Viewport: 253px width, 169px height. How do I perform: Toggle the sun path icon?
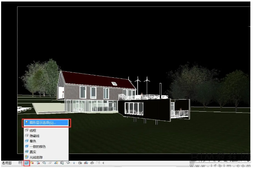(x=32, y=163)
